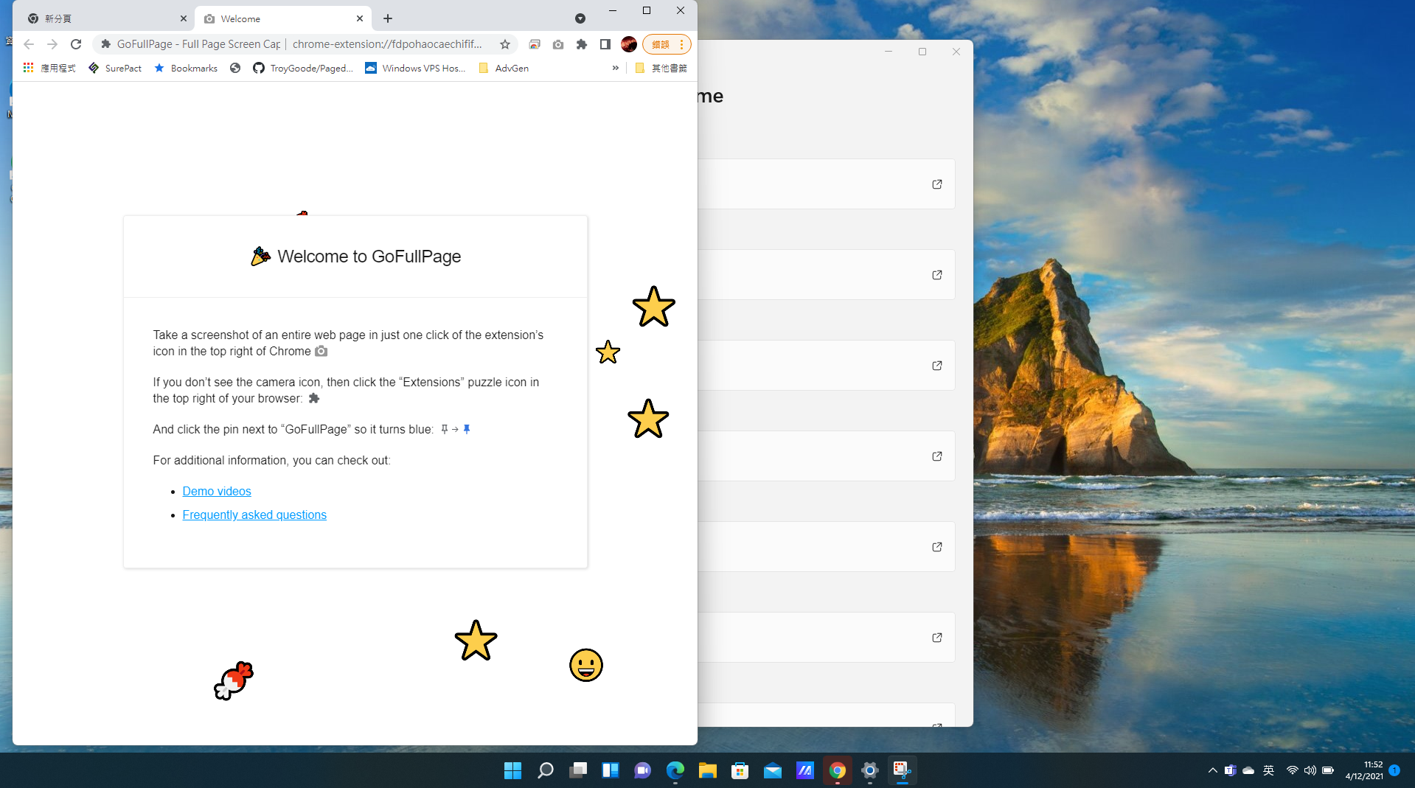Open taskbar Search
1415x788 pixels.
click(545, 770)
